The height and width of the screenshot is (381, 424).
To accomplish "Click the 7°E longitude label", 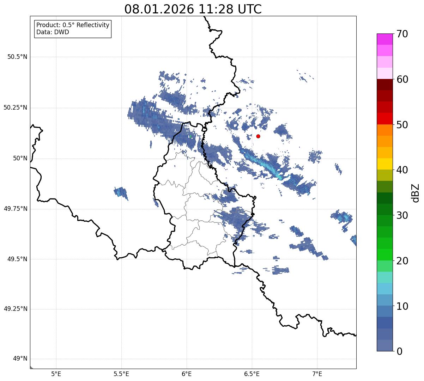I will (x=317, y=374).
